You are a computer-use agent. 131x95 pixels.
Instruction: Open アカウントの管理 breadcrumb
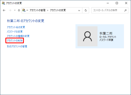pyautogui.click(x=37, y=10)
